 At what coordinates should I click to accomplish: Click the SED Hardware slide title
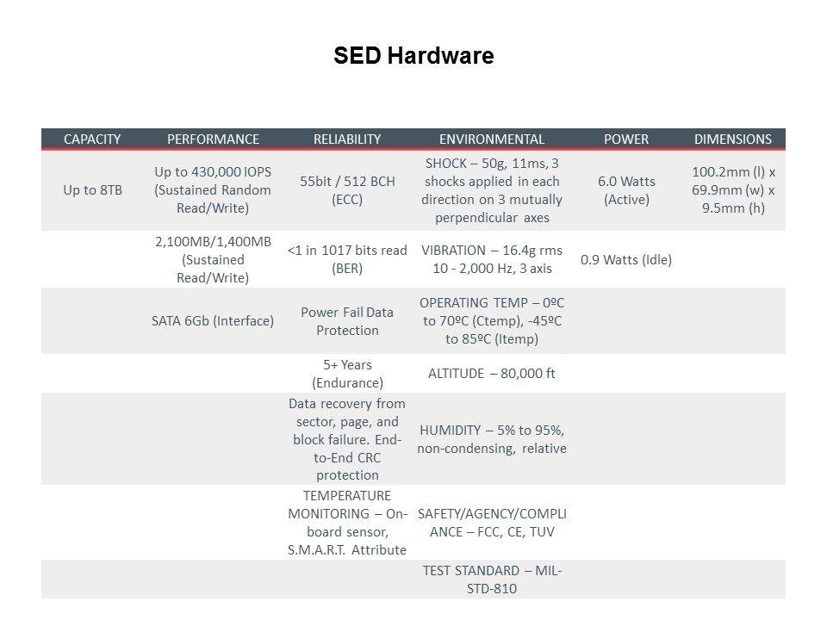(x=413, y=56)
